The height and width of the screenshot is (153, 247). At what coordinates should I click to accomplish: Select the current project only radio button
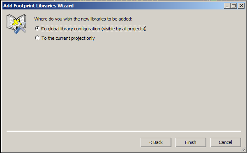(37, 38)
